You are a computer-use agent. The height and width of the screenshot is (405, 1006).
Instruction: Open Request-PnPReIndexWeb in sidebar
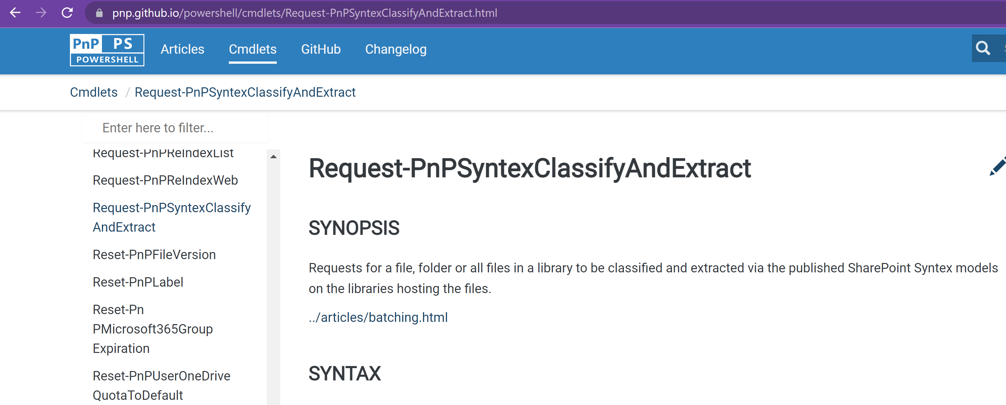coord(165,180)
